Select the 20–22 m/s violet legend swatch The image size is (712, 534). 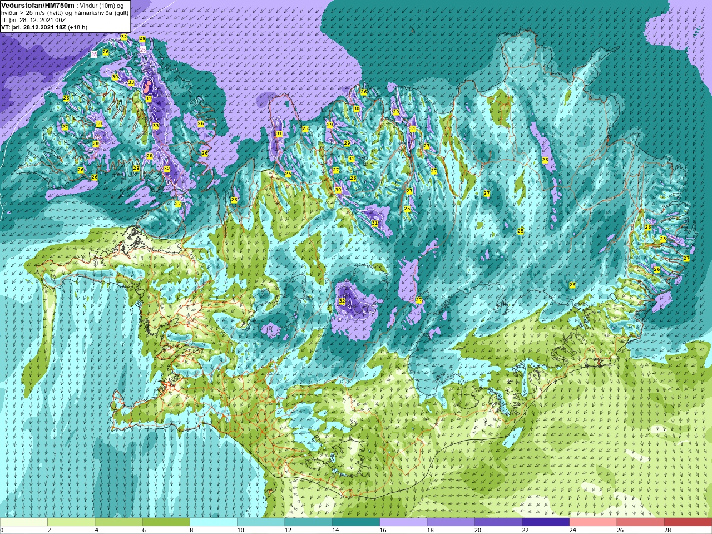[x=498, y=522]
